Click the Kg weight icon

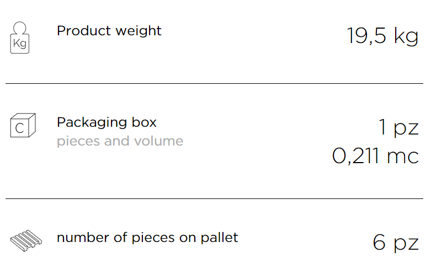point(20,37)
